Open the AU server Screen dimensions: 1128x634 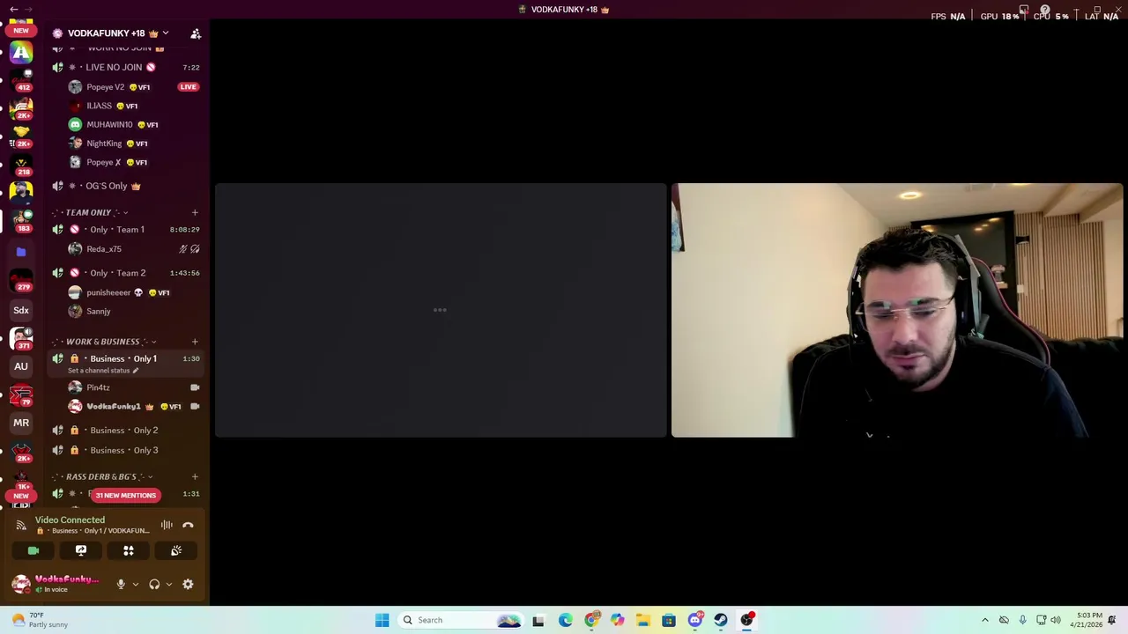click(x=21, y=366)
